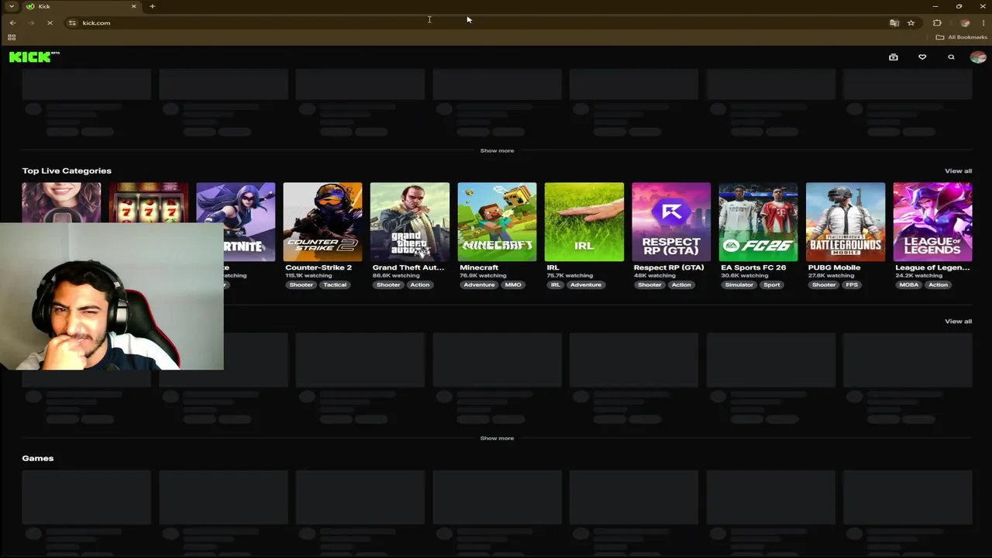Viewport: 992px width, 558px height.
Task: Open the clips video icon in Kick header
Action: click(894, 57)
